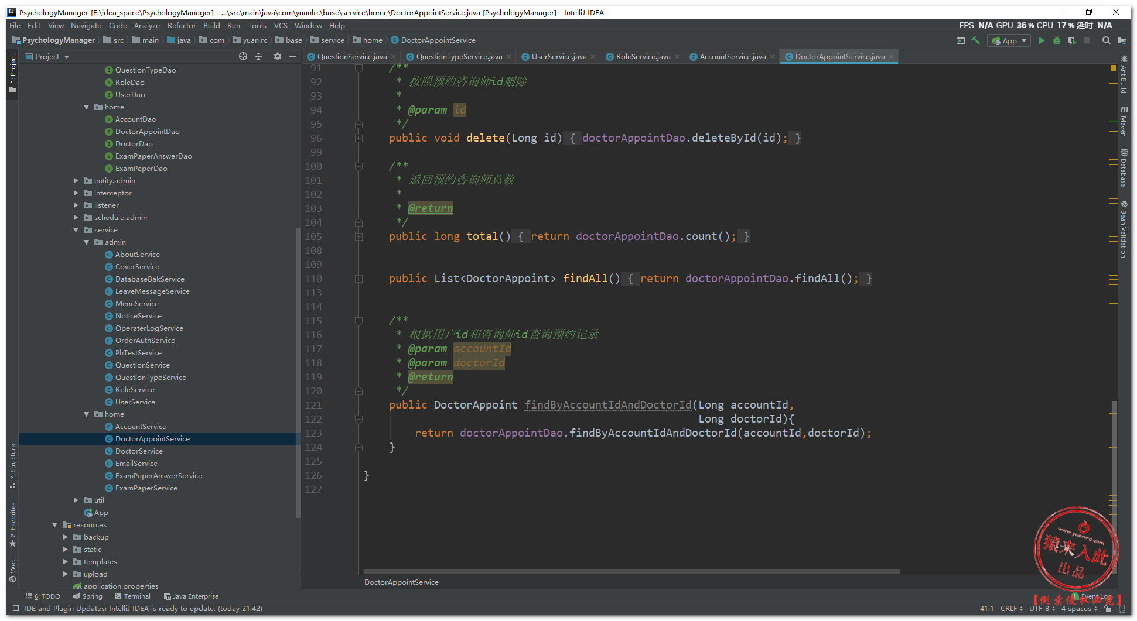Click the editor horizontal scrollbar

(x=631, y=572)
